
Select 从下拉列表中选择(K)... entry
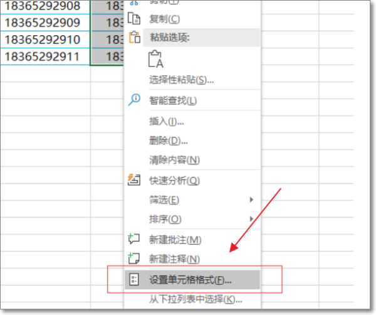tap(192, 299)
